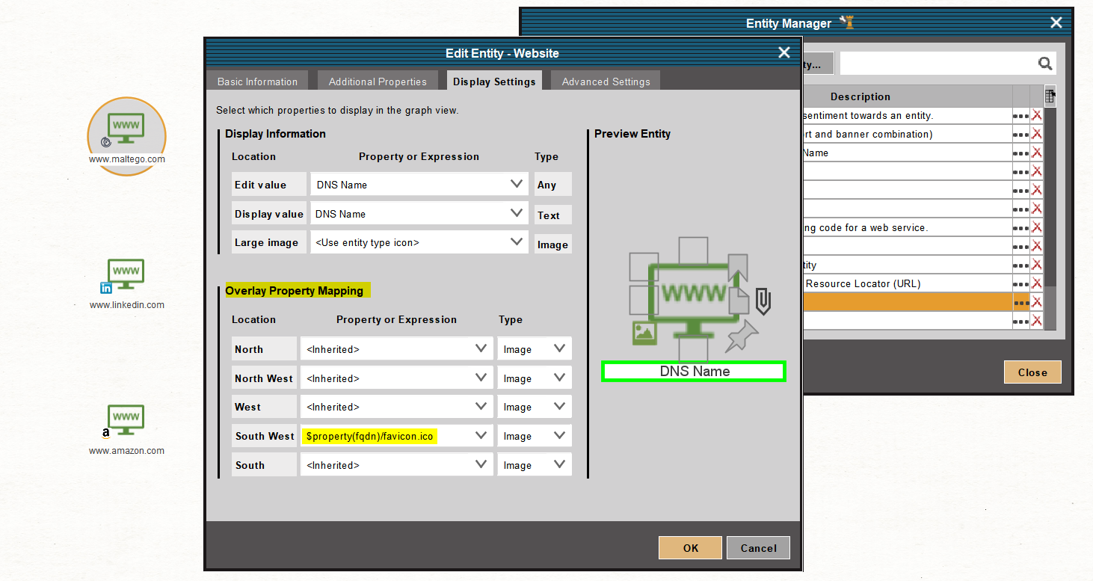
Task: Change the North West overlay Type Image dropdown
Action: [x=535, y=378]
